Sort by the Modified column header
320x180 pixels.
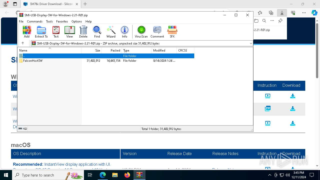[x=164, y=50]
